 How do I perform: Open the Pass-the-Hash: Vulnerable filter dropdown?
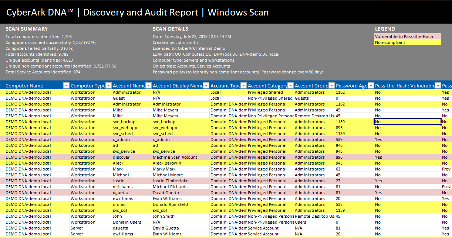(x=438, y=86)
